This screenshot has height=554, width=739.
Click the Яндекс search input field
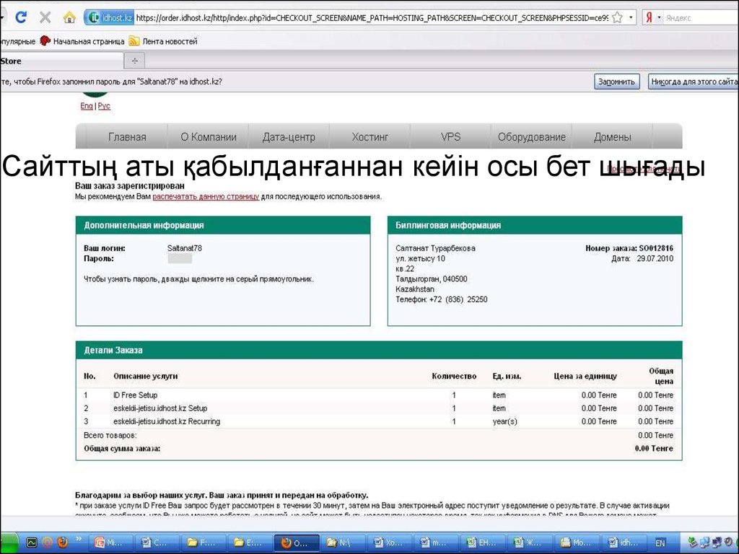[696, 17]
